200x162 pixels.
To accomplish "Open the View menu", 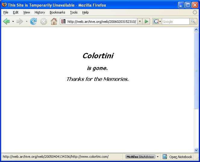I will coord(27,12).
